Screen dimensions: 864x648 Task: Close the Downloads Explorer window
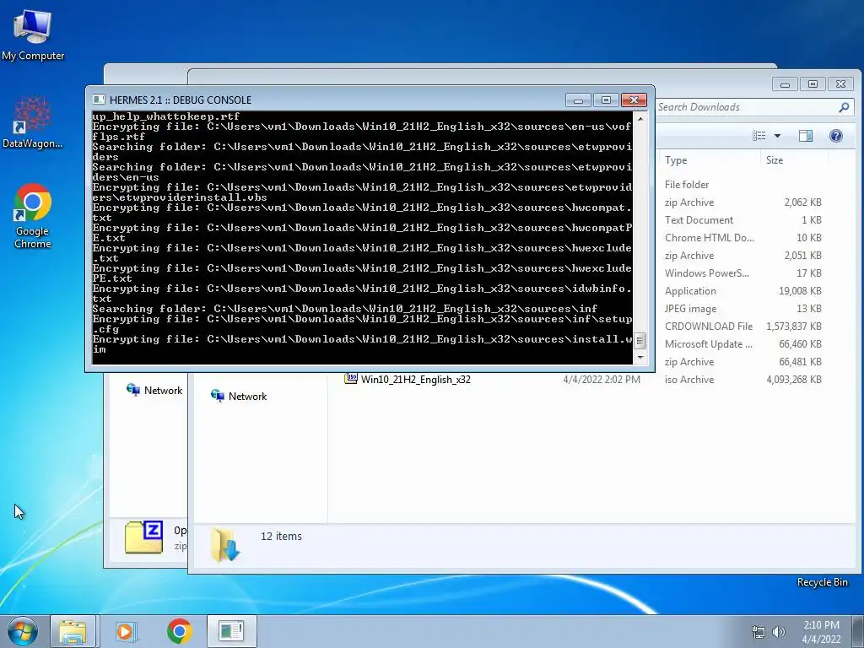point(840,84)
